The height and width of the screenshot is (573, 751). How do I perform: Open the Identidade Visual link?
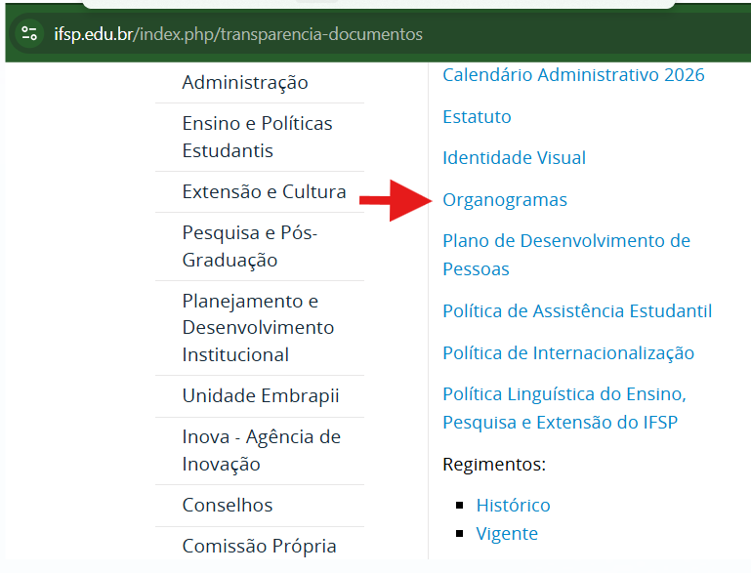[514, 158]
